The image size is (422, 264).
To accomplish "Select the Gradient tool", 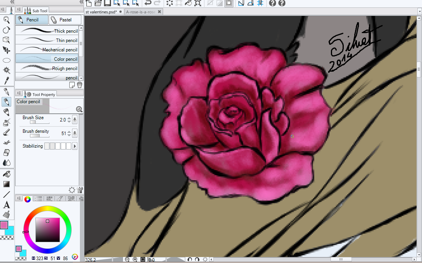I will pyautogui.click(x=7, y=184).
